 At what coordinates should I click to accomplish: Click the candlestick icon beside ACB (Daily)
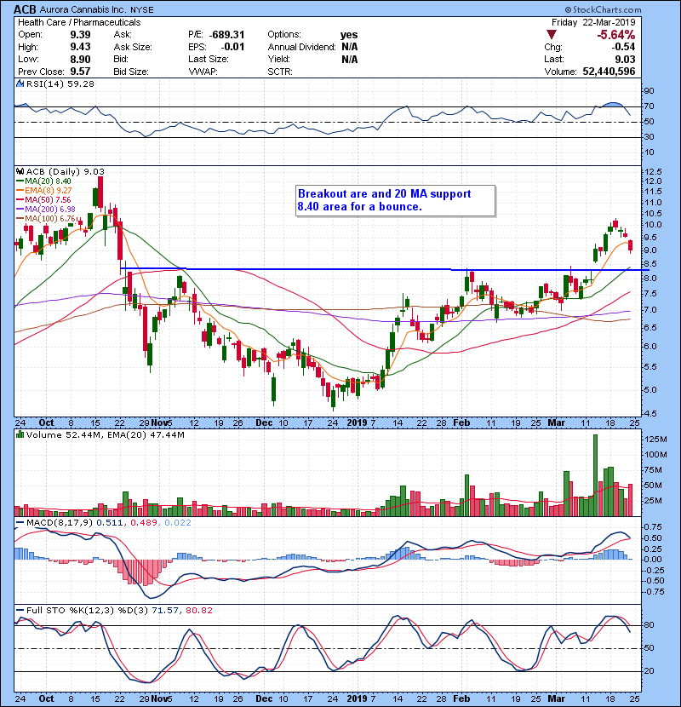coord(20,172)
